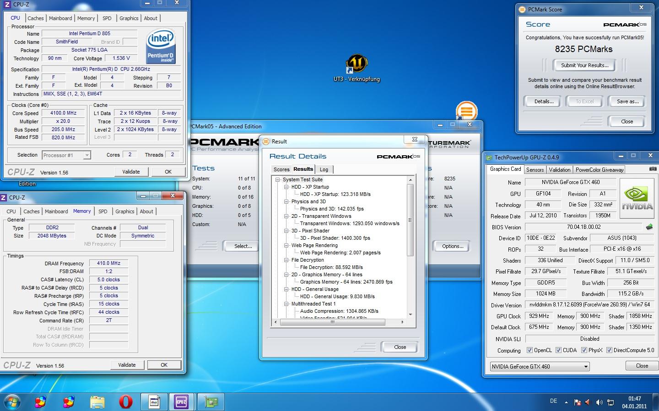Click the Result window title bar icon

coord(266,141)
